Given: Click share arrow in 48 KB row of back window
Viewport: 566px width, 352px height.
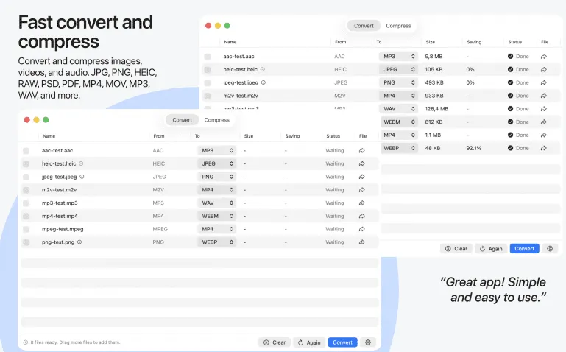Looking at the screenshot, I should pyautogui.click(x=544, y=148).
